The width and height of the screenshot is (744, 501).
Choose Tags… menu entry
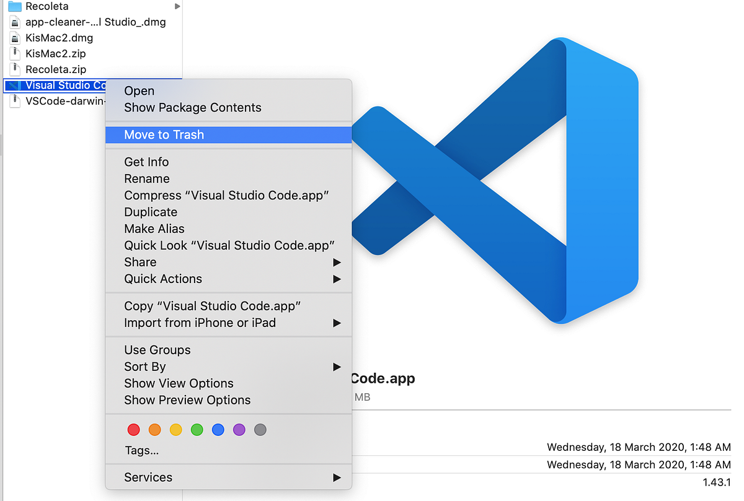pyautogui.click(x=229, y=451)
